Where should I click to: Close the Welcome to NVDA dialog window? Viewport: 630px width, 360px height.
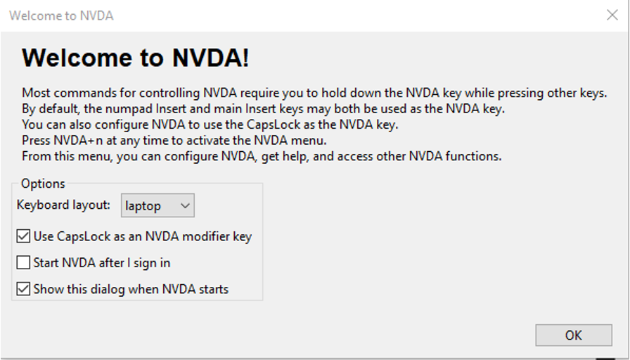[x=612, y=15]
